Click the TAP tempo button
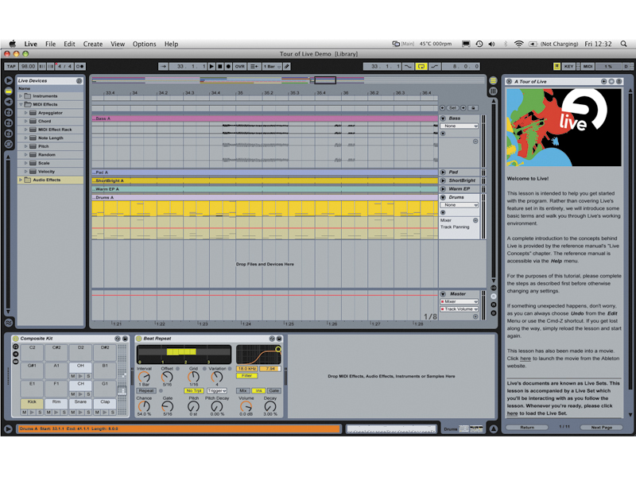This screenshot has width=636, height=477. click(11, 66)
